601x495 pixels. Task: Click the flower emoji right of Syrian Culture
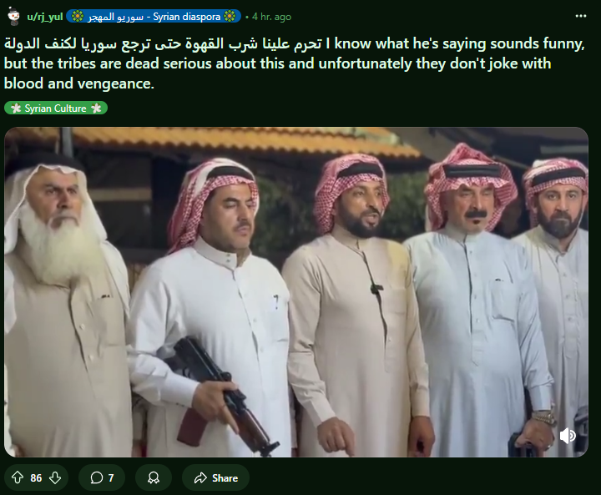pyautogui.click(x=96, y=109)
